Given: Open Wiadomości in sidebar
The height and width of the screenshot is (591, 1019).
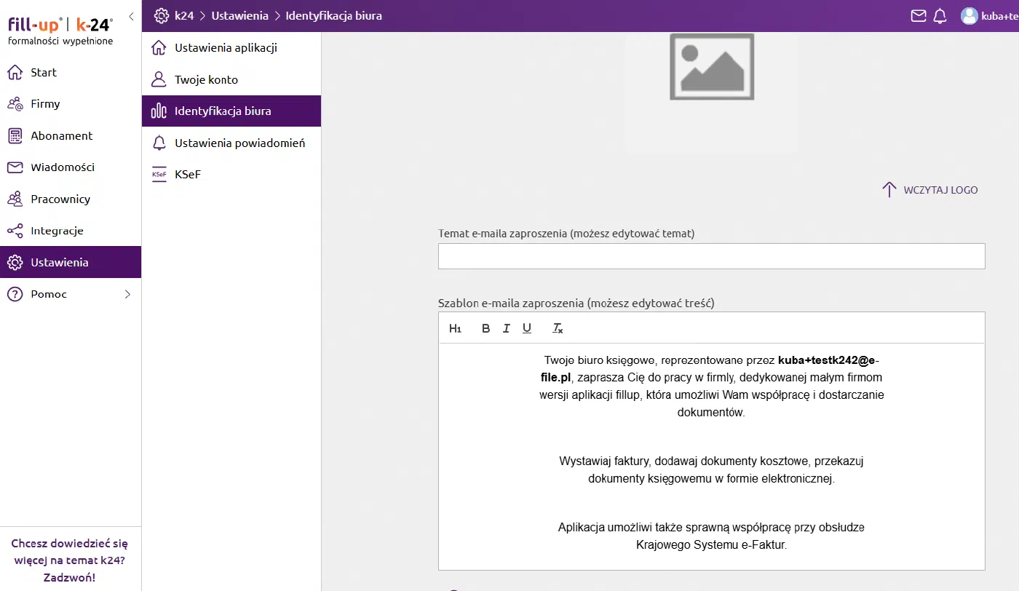Looking at the screenshot, I should [x=71, y=167].
